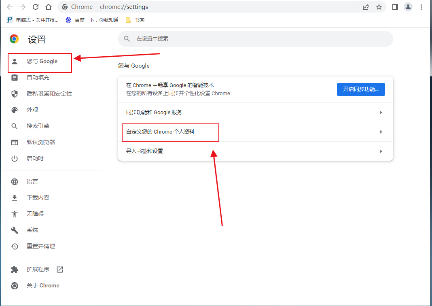Open the 百度一下 bookmark
Image resolution: width=432 pixels, height=306 pixels.
click(92, 20)
